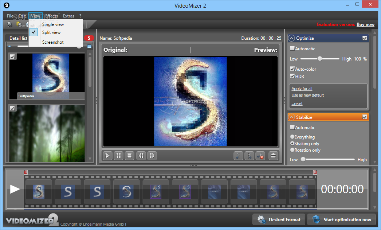
Task: Click the Original/Preview split divider
Action: 190,50
